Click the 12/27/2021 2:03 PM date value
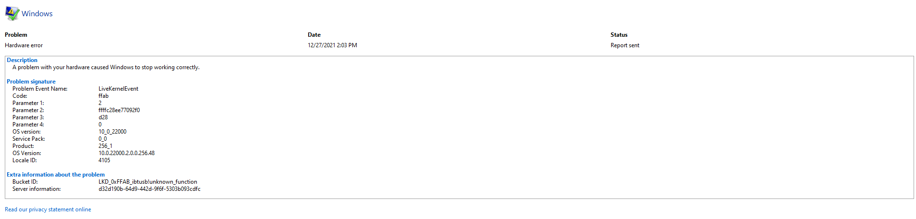 tap(332, 45)
